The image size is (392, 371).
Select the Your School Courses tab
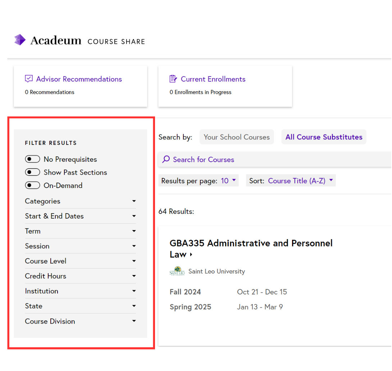pos(237,137)
